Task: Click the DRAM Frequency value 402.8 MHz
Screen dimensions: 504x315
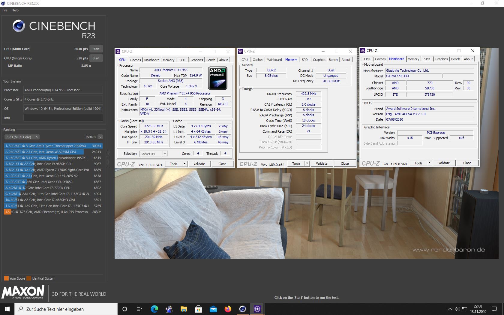Action: coord(308,94)
